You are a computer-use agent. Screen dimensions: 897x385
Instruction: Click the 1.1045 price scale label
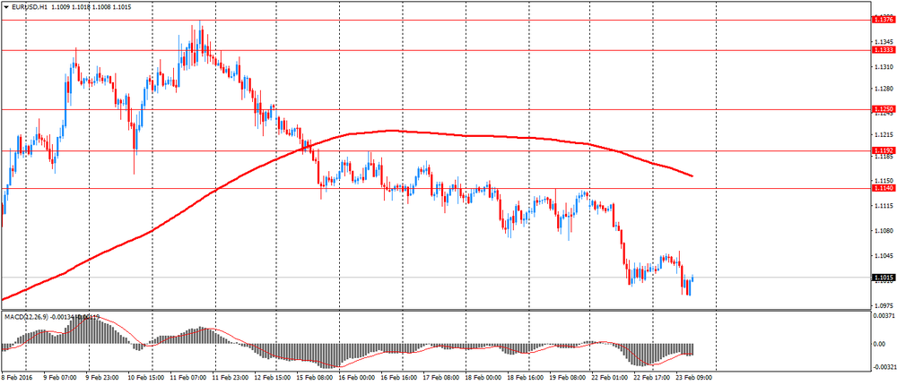coord(883,256)
